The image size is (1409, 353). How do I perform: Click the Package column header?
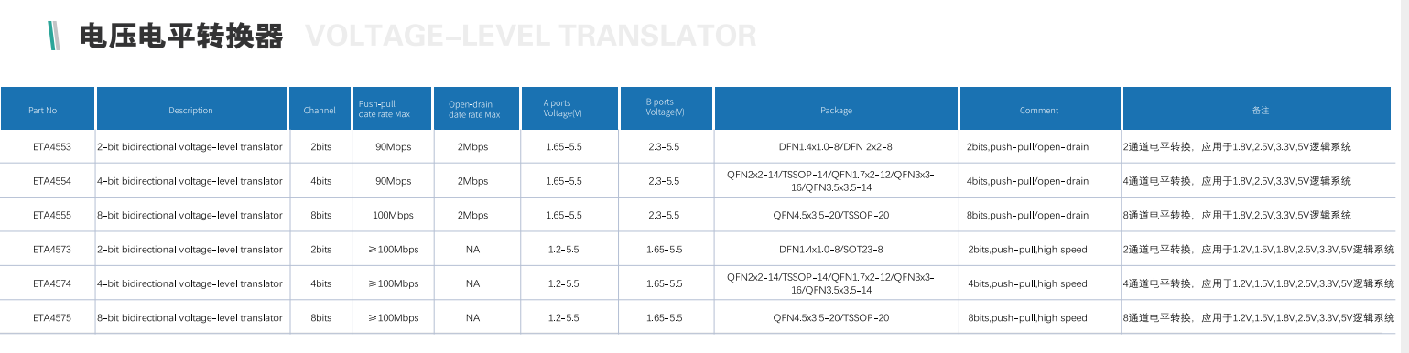pyautogui.click(x=836, y=109)
